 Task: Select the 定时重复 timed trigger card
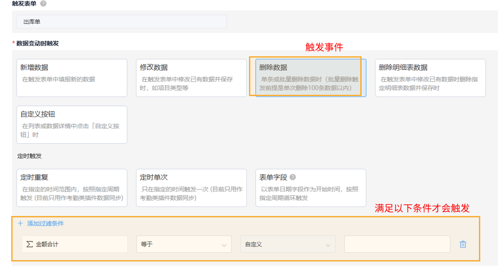point(72,187)
